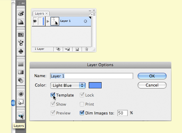The height and width of the screenshot is (133, 182).
Task: Open the Swatches grid panel icon
Action: pos(21,35)
